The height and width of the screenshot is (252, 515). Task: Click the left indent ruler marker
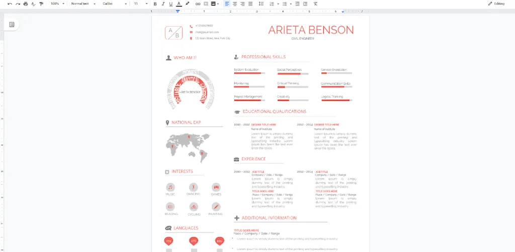[x=178, y=12]
